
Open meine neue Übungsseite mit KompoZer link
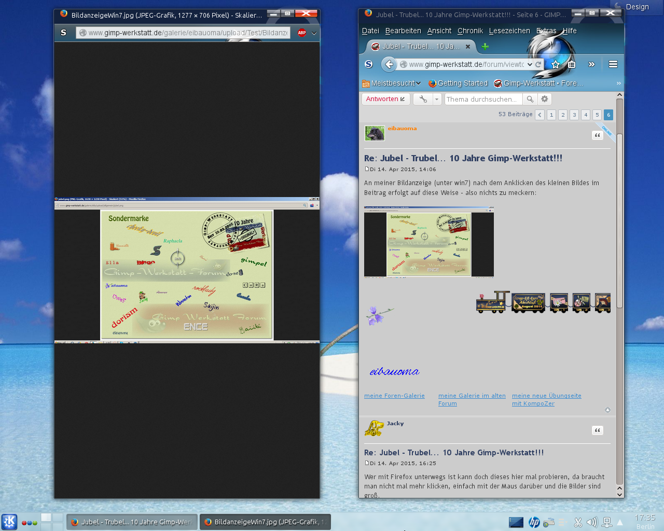(x=547, y=399)
